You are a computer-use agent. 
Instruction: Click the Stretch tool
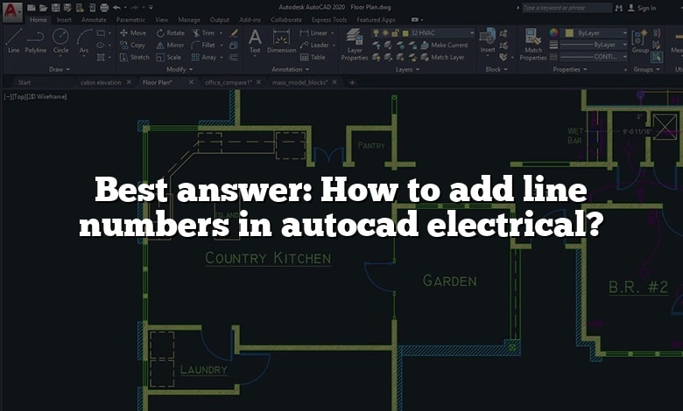pyautogui.click(x=134, y=57)
